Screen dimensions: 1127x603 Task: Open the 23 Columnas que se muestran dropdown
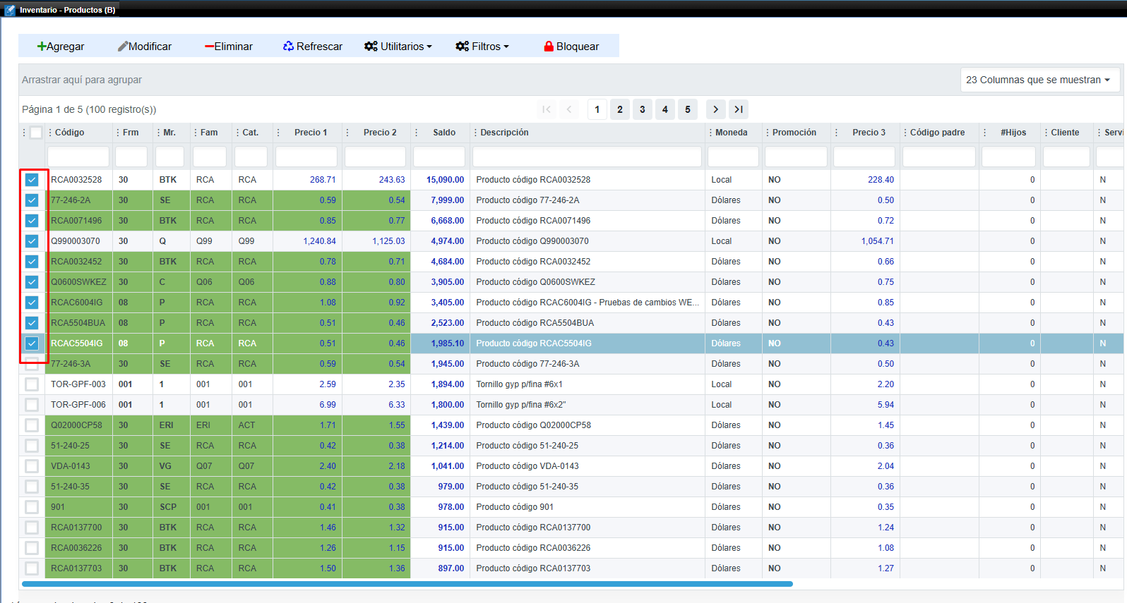tap(1039, 80)
